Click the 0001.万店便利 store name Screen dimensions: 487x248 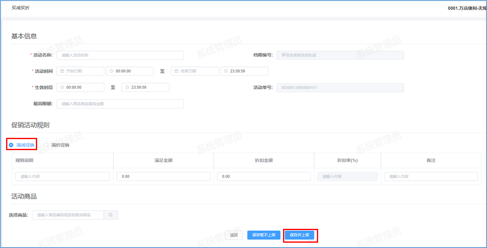tap(467, 8)
